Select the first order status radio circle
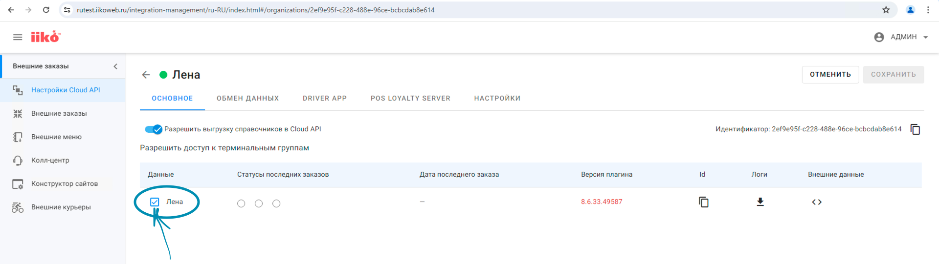939x264 pixels. click(241, 203)
